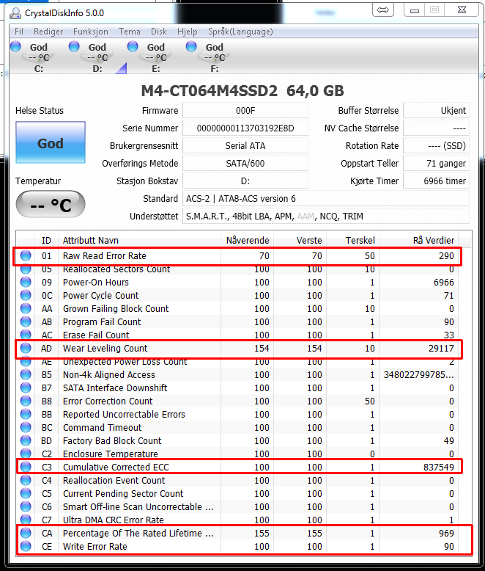Open the Rediger menu
This screenshot has width=485, height=571.
pos(48,32)
